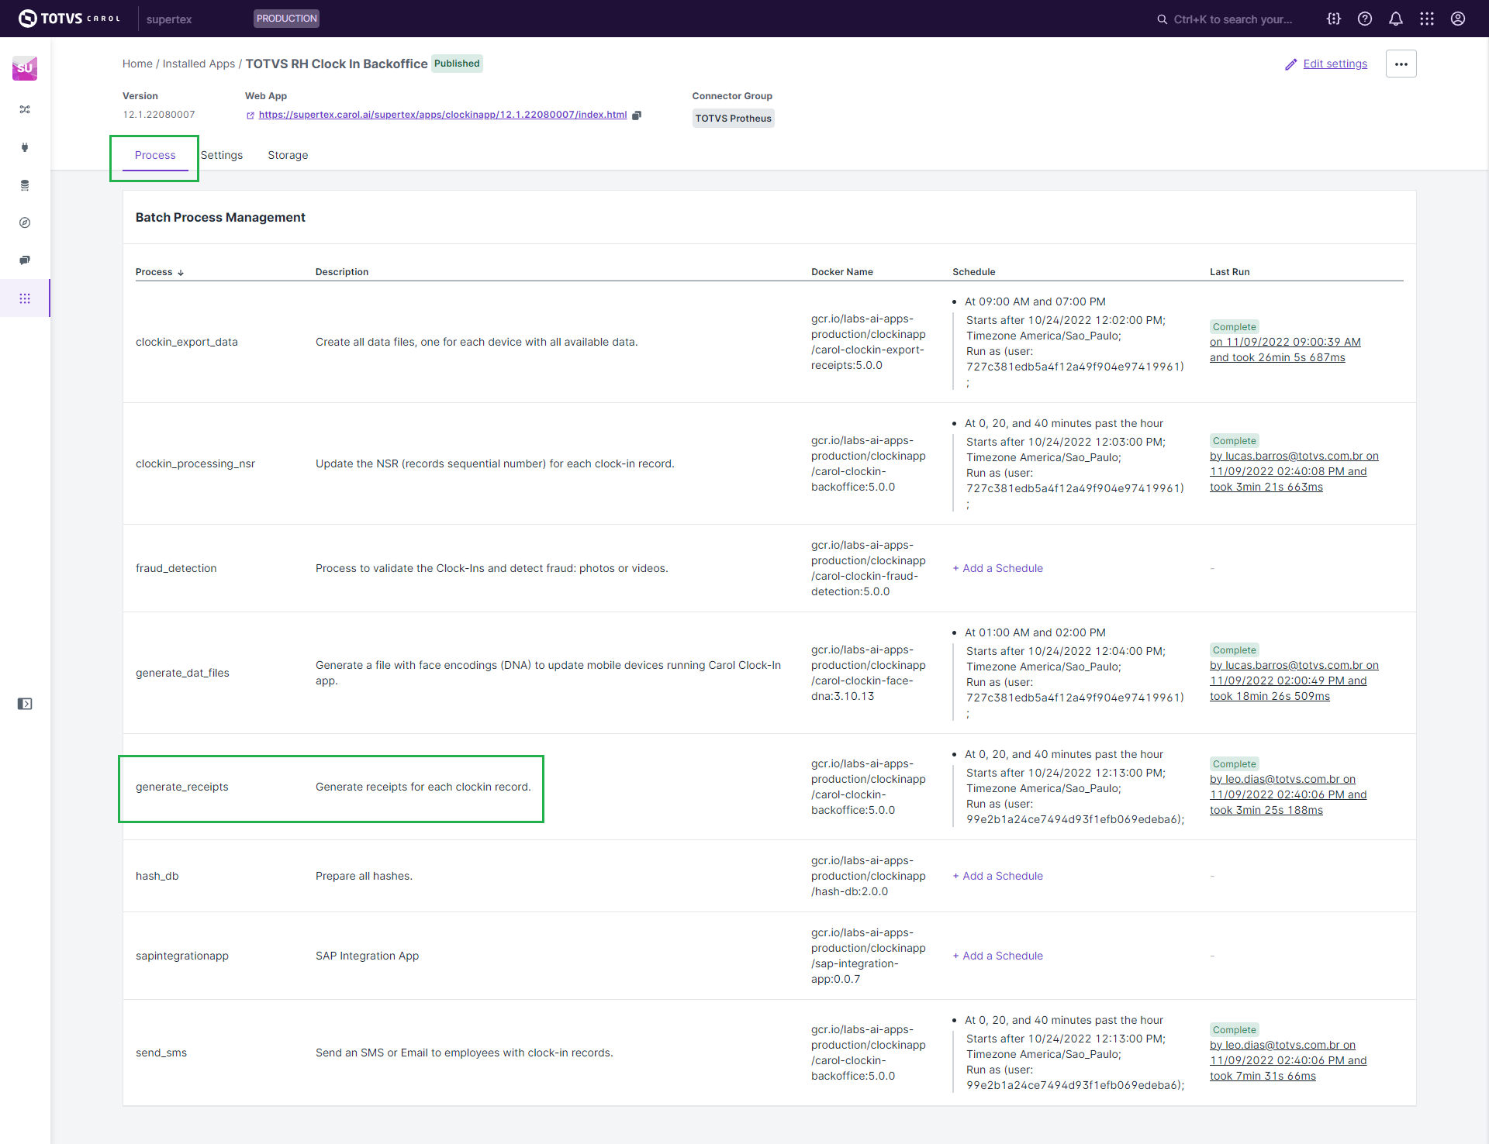Switch to the Settings tab

(222, 155)
